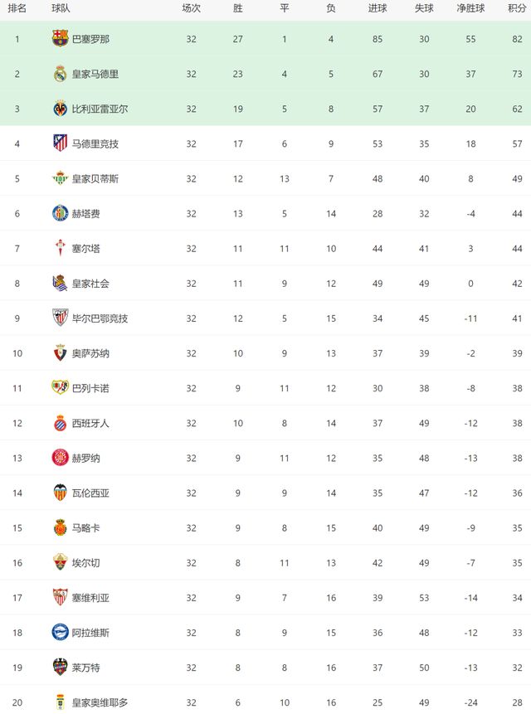Click the Getafe blue crest icon
Viewport: 531px width, 714px height.
click(x=60, y=213)
